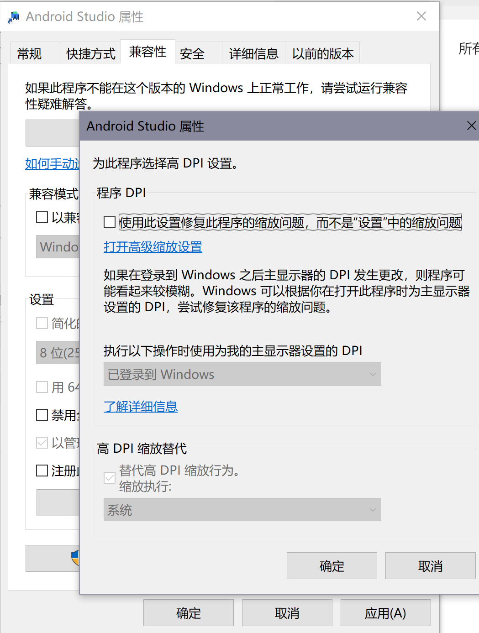Check the 禁用 fullscreen optimization checkbox
This screenshot has width=479, height=633.
[x=42, y=415]
